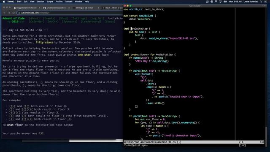Click the browser forward arrow
The height and width of the screenshot is (152, 270).
[x=9, y=13]
